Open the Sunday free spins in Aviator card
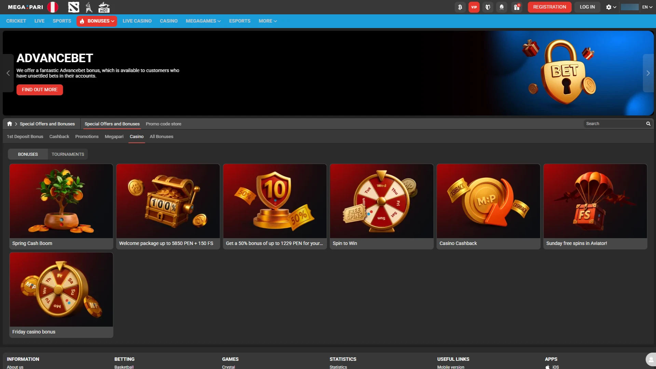The height and width of the screenshot is (369, 656). pyautogui.click(x=595, y=207)
